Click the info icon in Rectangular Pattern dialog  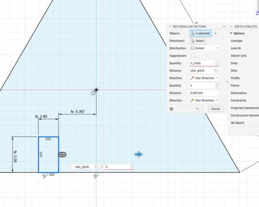pos(171,109)
